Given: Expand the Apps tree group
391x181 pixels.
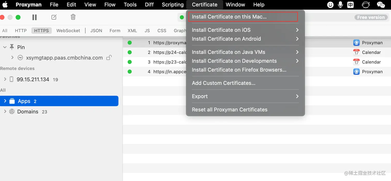Looking at the screenshot, I should pyautogui.click(x=5, y=101).
